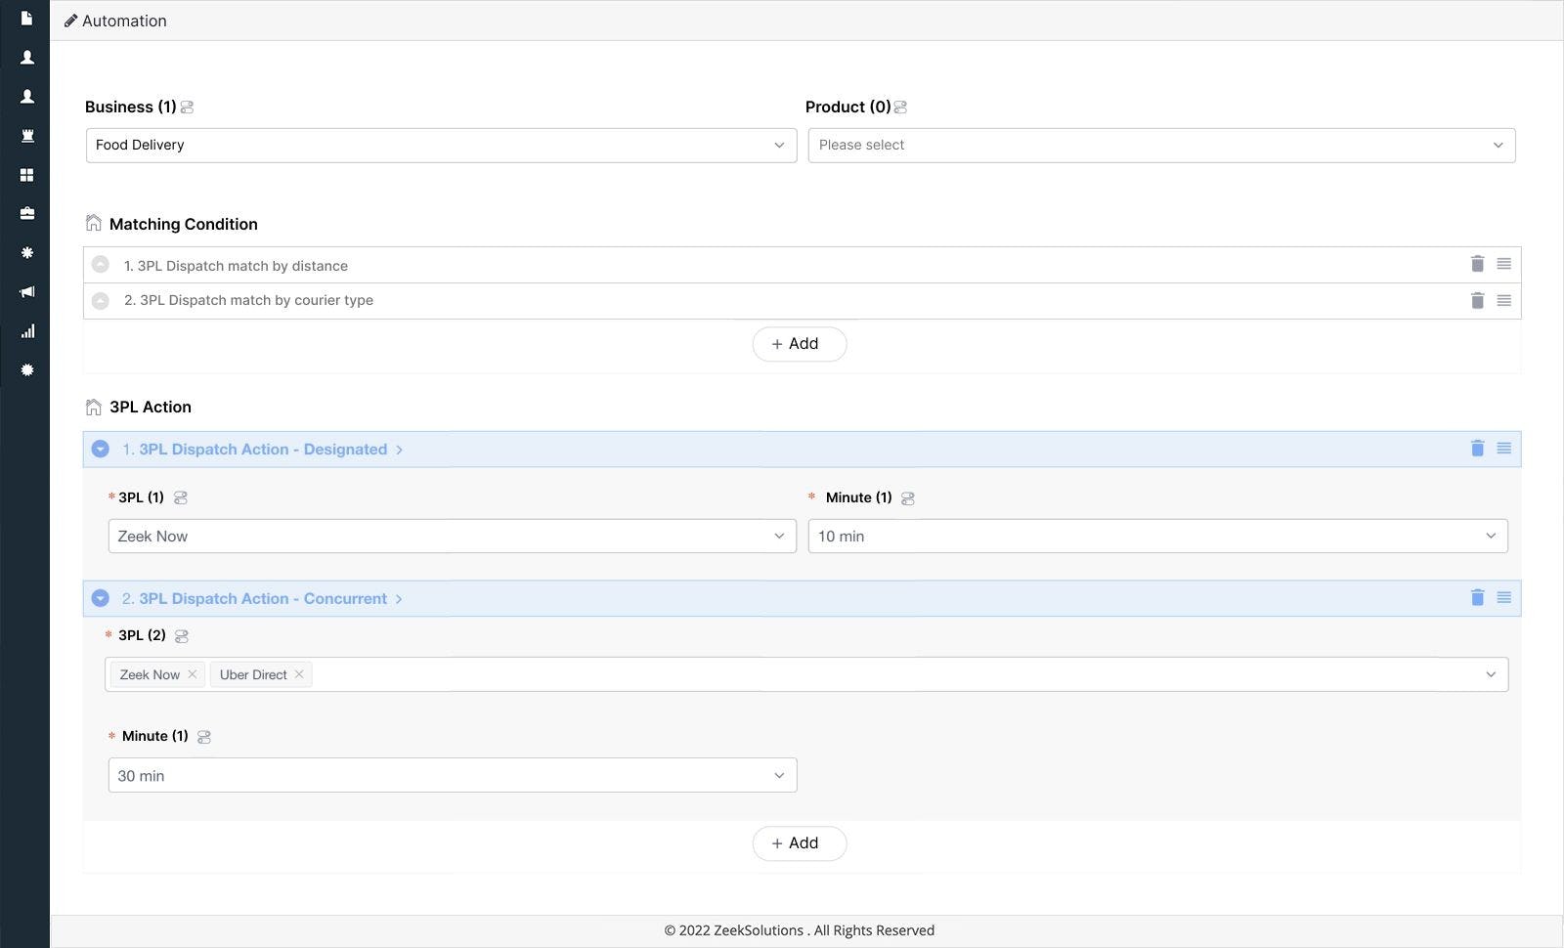This screenshot has width=1564, height=948.
Task: Toggle the switch icon beside Minute under Concurrent
Action: pos(203,737)
